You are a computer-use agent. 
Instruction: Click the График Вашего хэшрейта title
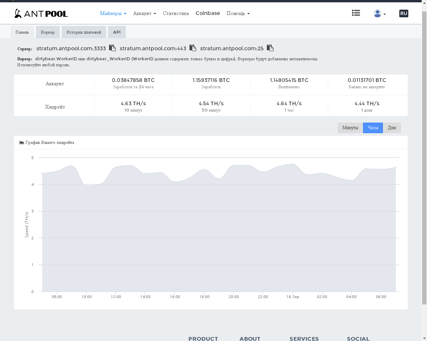50,143
